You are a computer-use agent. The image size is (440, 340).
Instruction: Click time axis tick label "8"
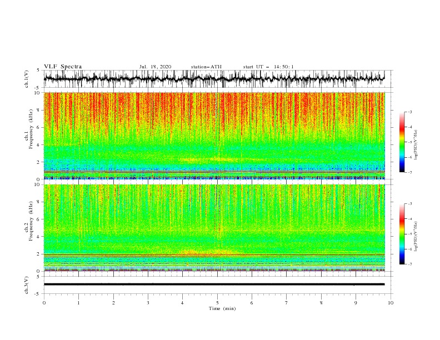pyautogui.click(x=321, y=303)
